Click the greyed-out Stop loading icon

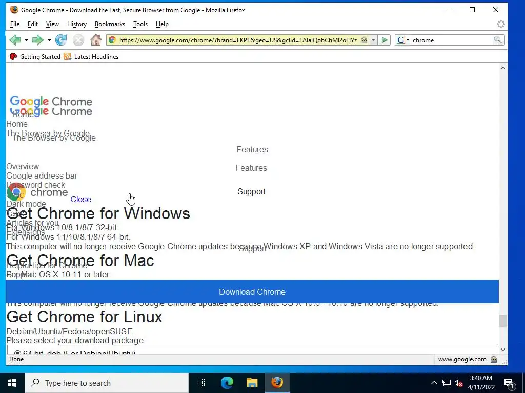coord(78,40)
